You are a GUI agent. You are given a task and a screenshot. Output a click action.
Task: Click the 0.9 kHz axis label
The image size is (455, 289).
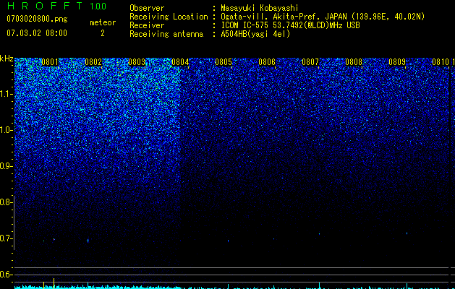(6, 166)
